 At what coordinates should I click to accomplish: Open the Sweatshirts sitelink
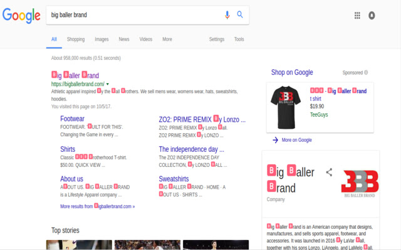pyautogui.click(x=174, y=179)
